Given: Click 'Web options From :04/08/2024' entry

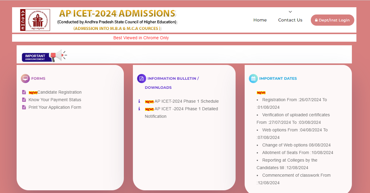Looking at the screenshot, I should [x=292, y=133].
